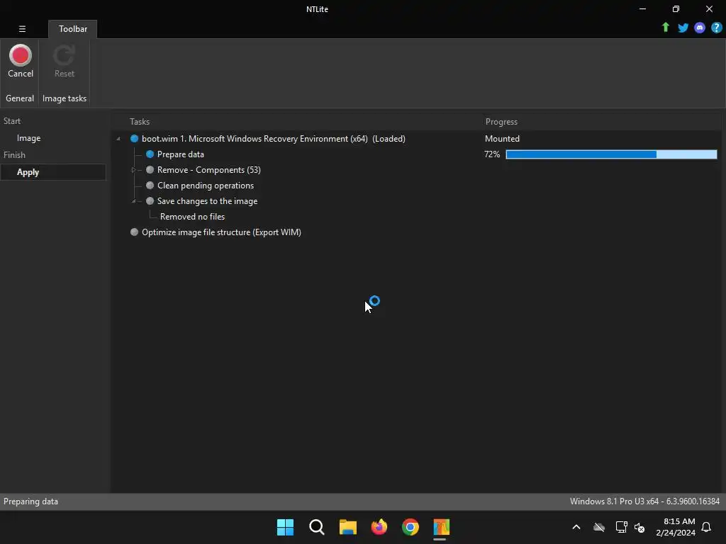Open the NTLite Twitter link icon
The height and width of the screenshot is (544, 726).
click(x=683, y=28)
